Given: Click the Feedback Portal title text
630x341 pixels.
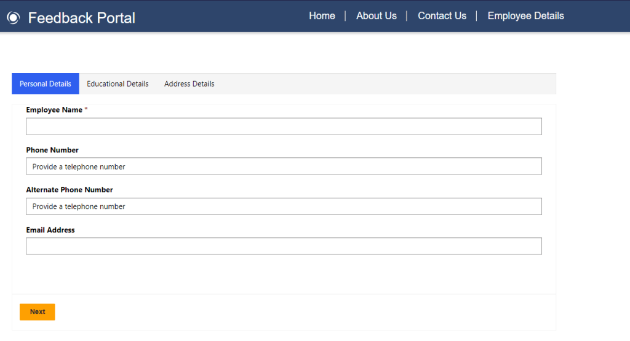Looking at the screenshot, I should (x=81, y=18).
